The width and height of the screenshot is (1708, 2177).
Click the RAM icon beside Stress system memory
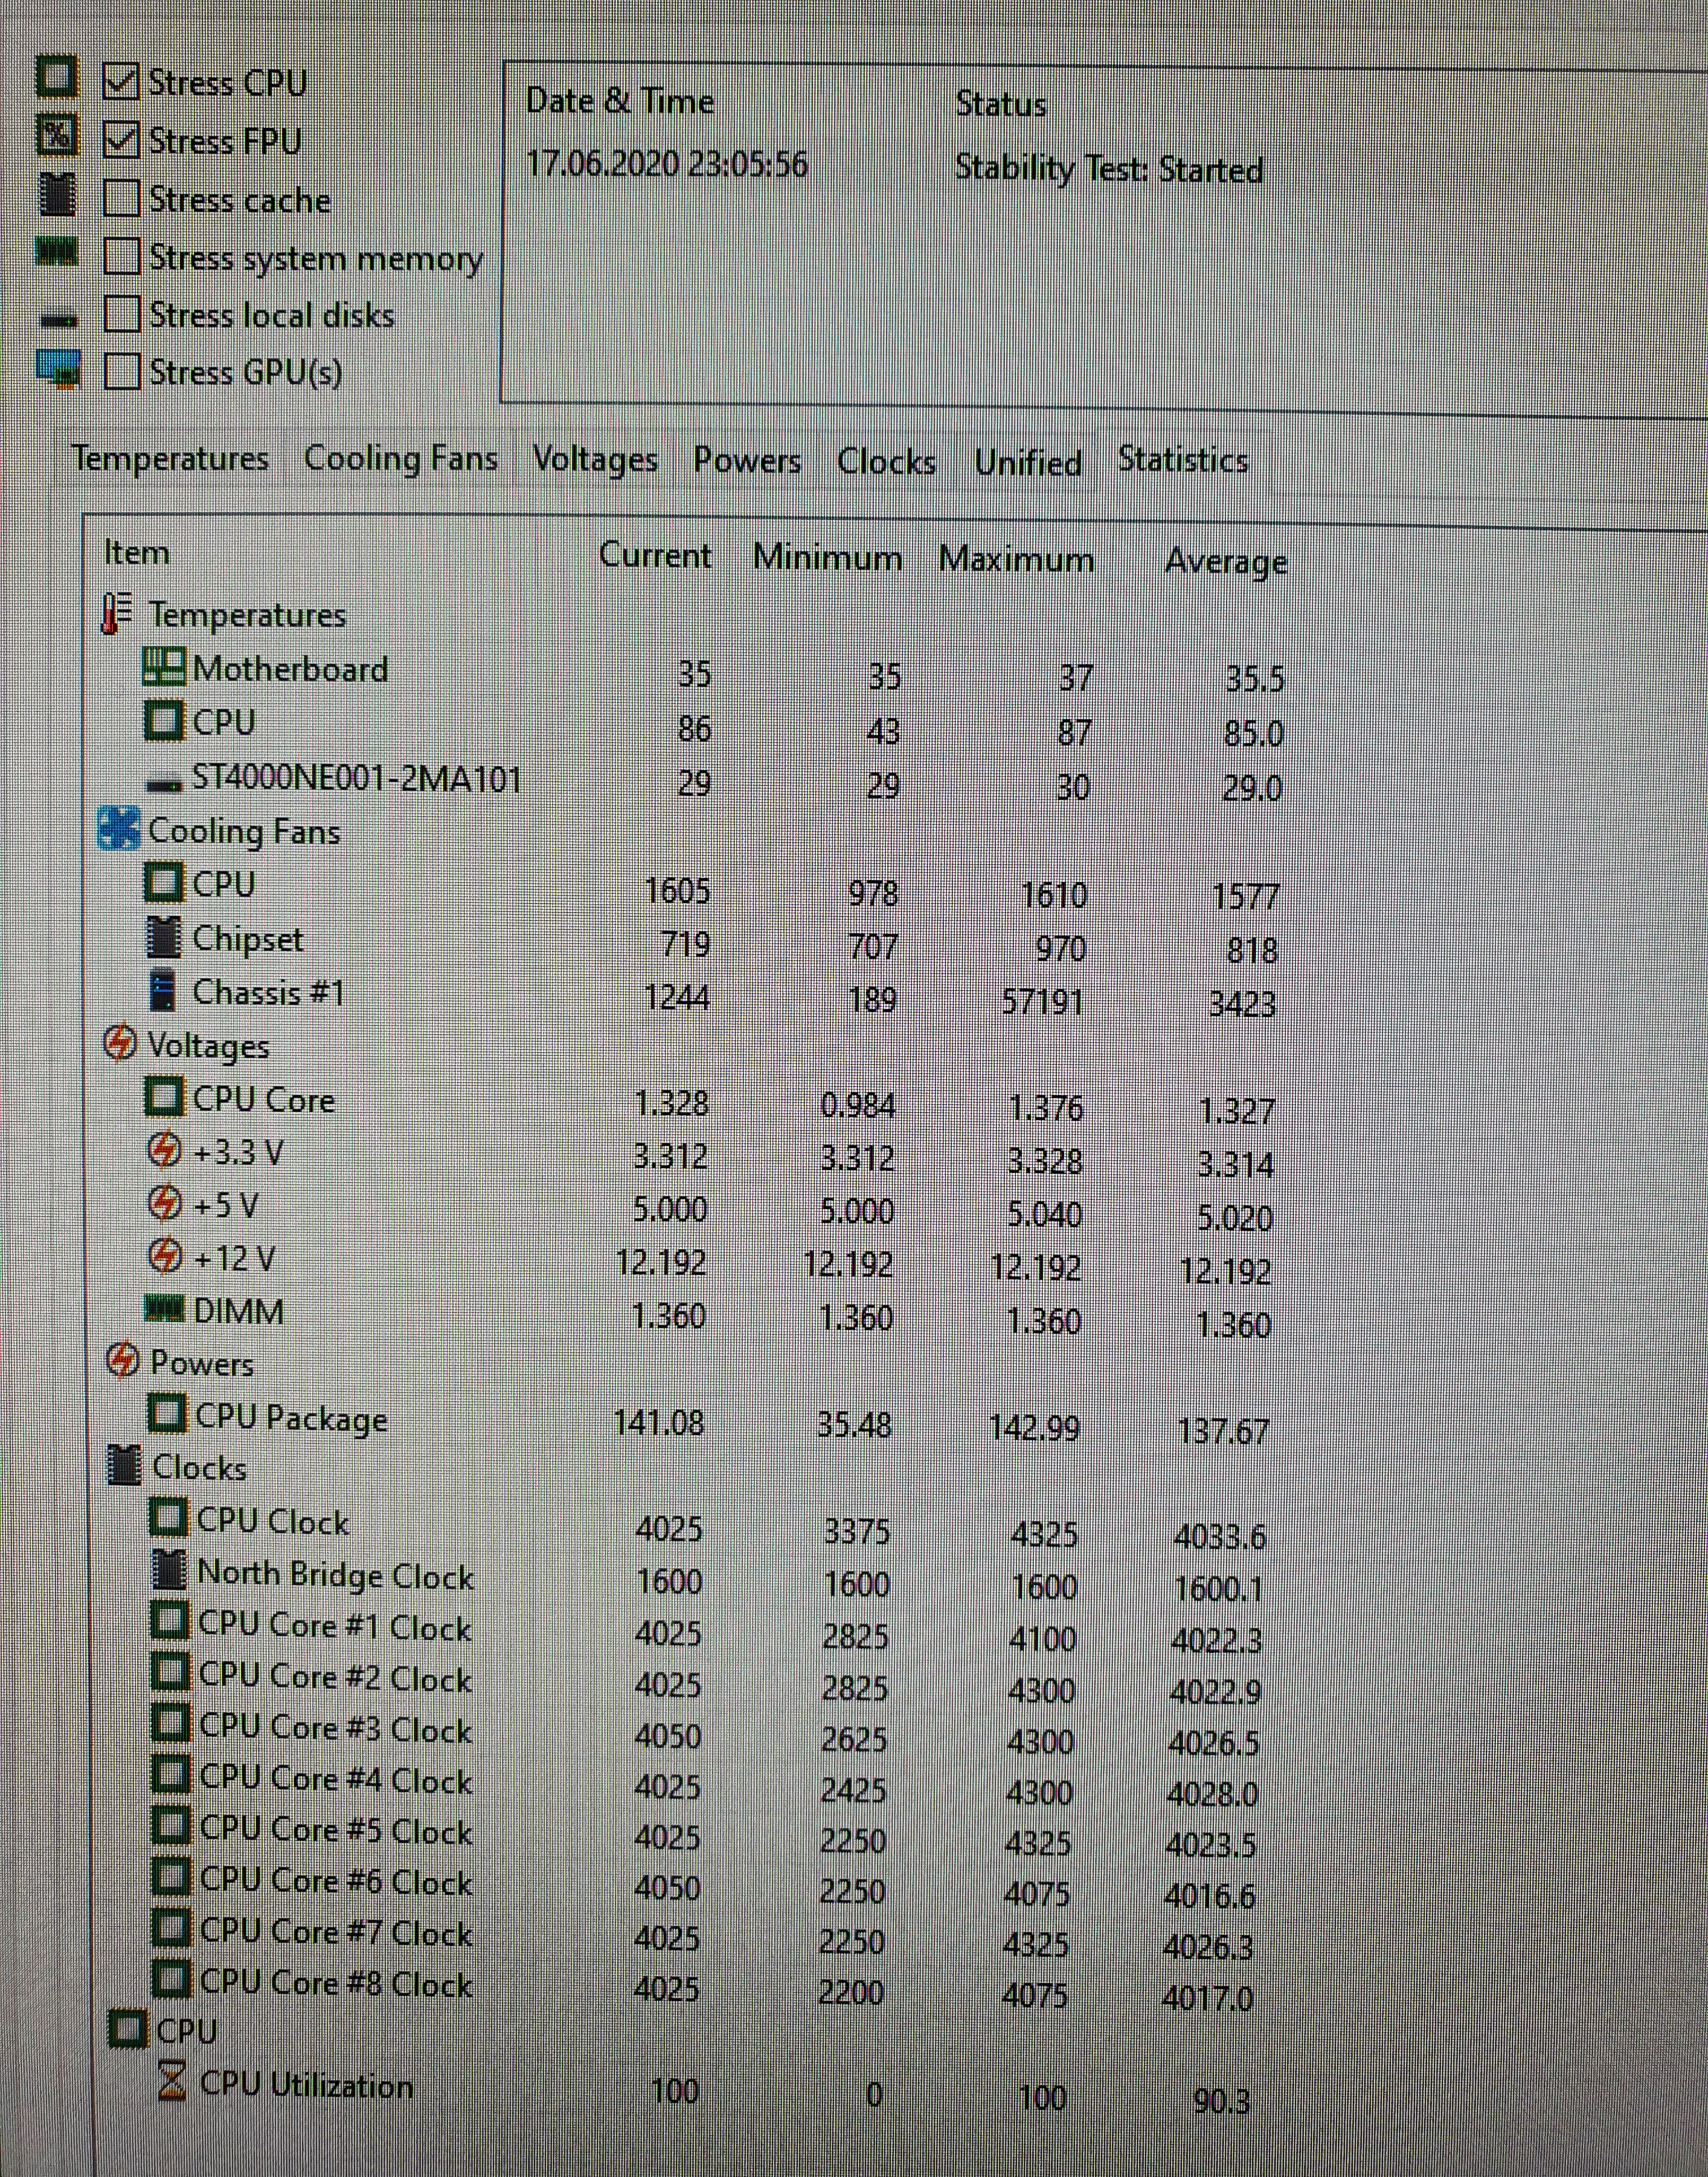(56, 252)
